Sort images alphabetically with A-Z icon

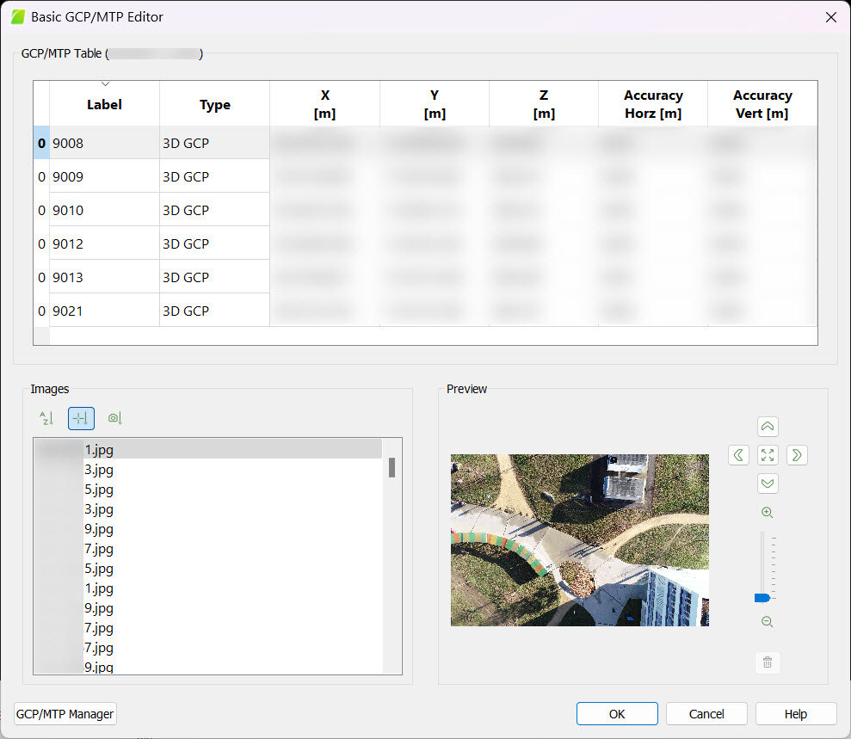click(x=46, y=418)
